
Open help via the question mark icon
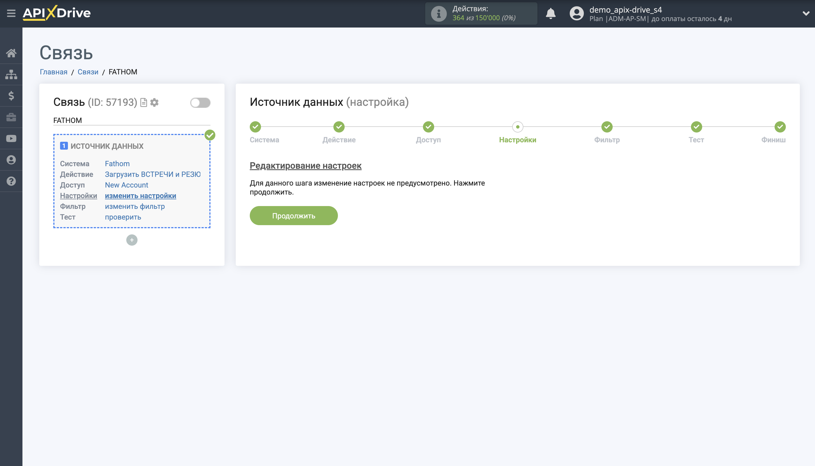point(11,181)
